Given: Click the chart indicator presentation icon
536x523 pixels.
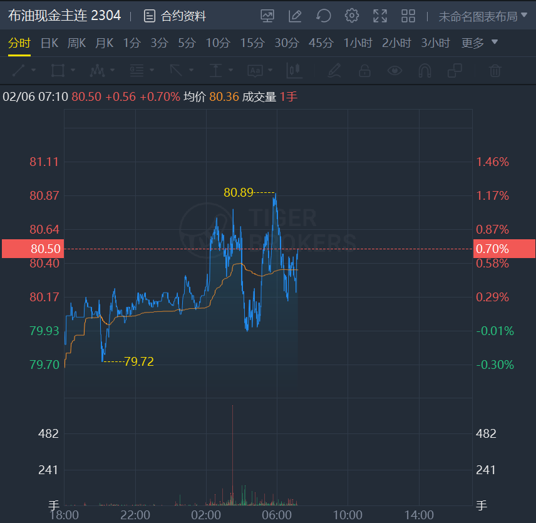Looking at the screenshot, I should click(267, 16).
